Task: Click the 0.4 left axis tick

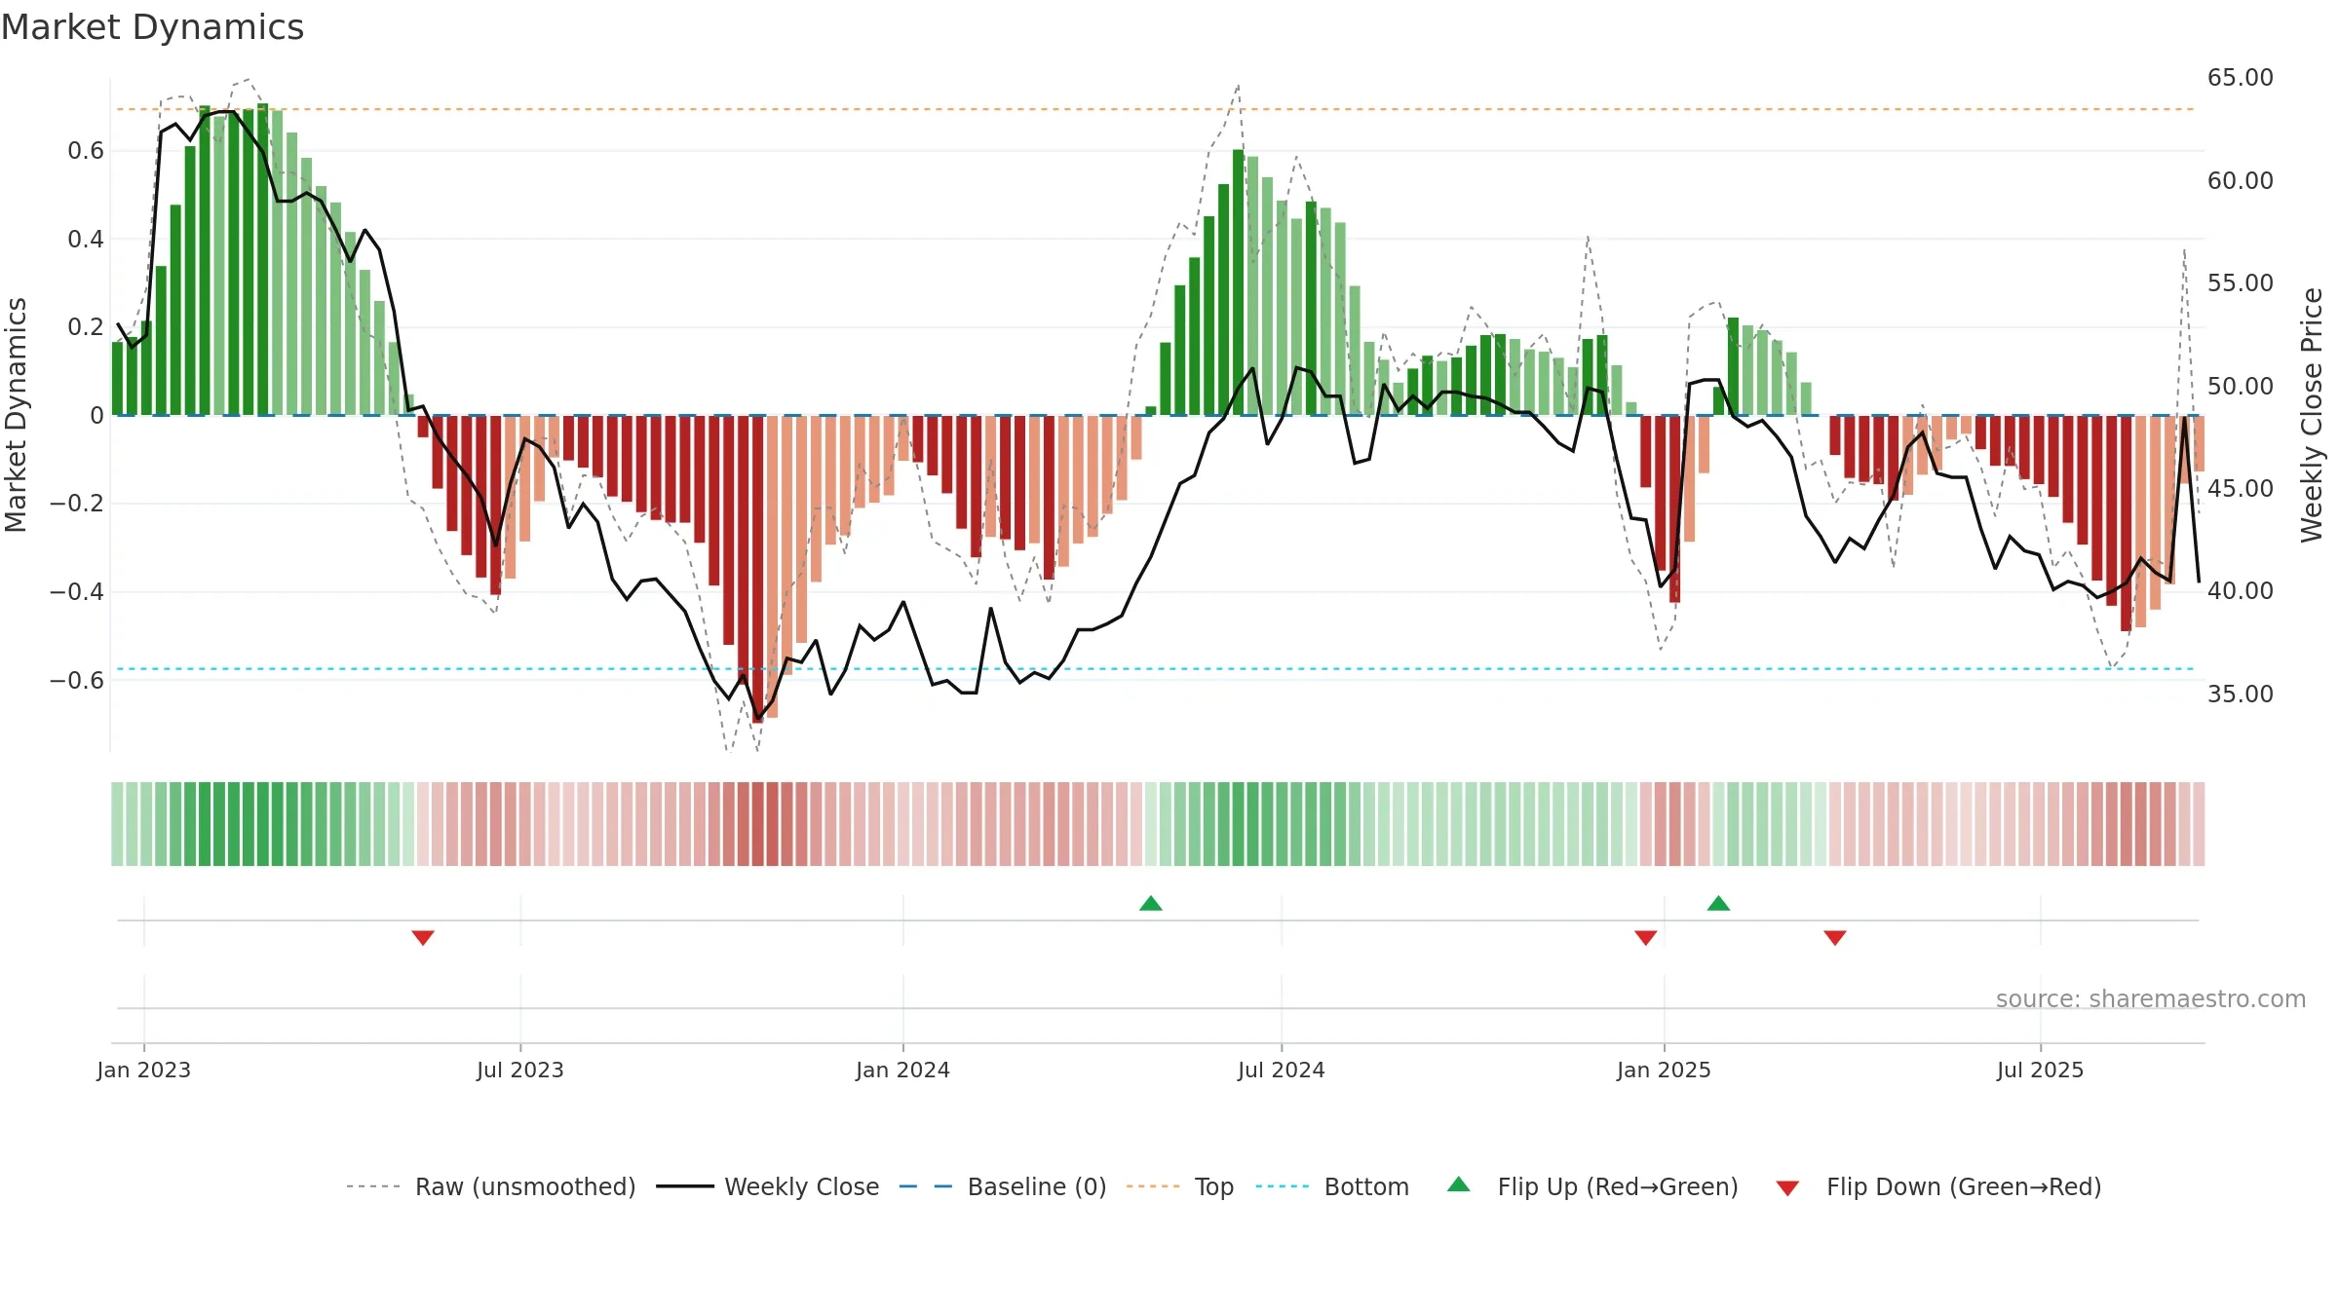Action: (86, 240)
